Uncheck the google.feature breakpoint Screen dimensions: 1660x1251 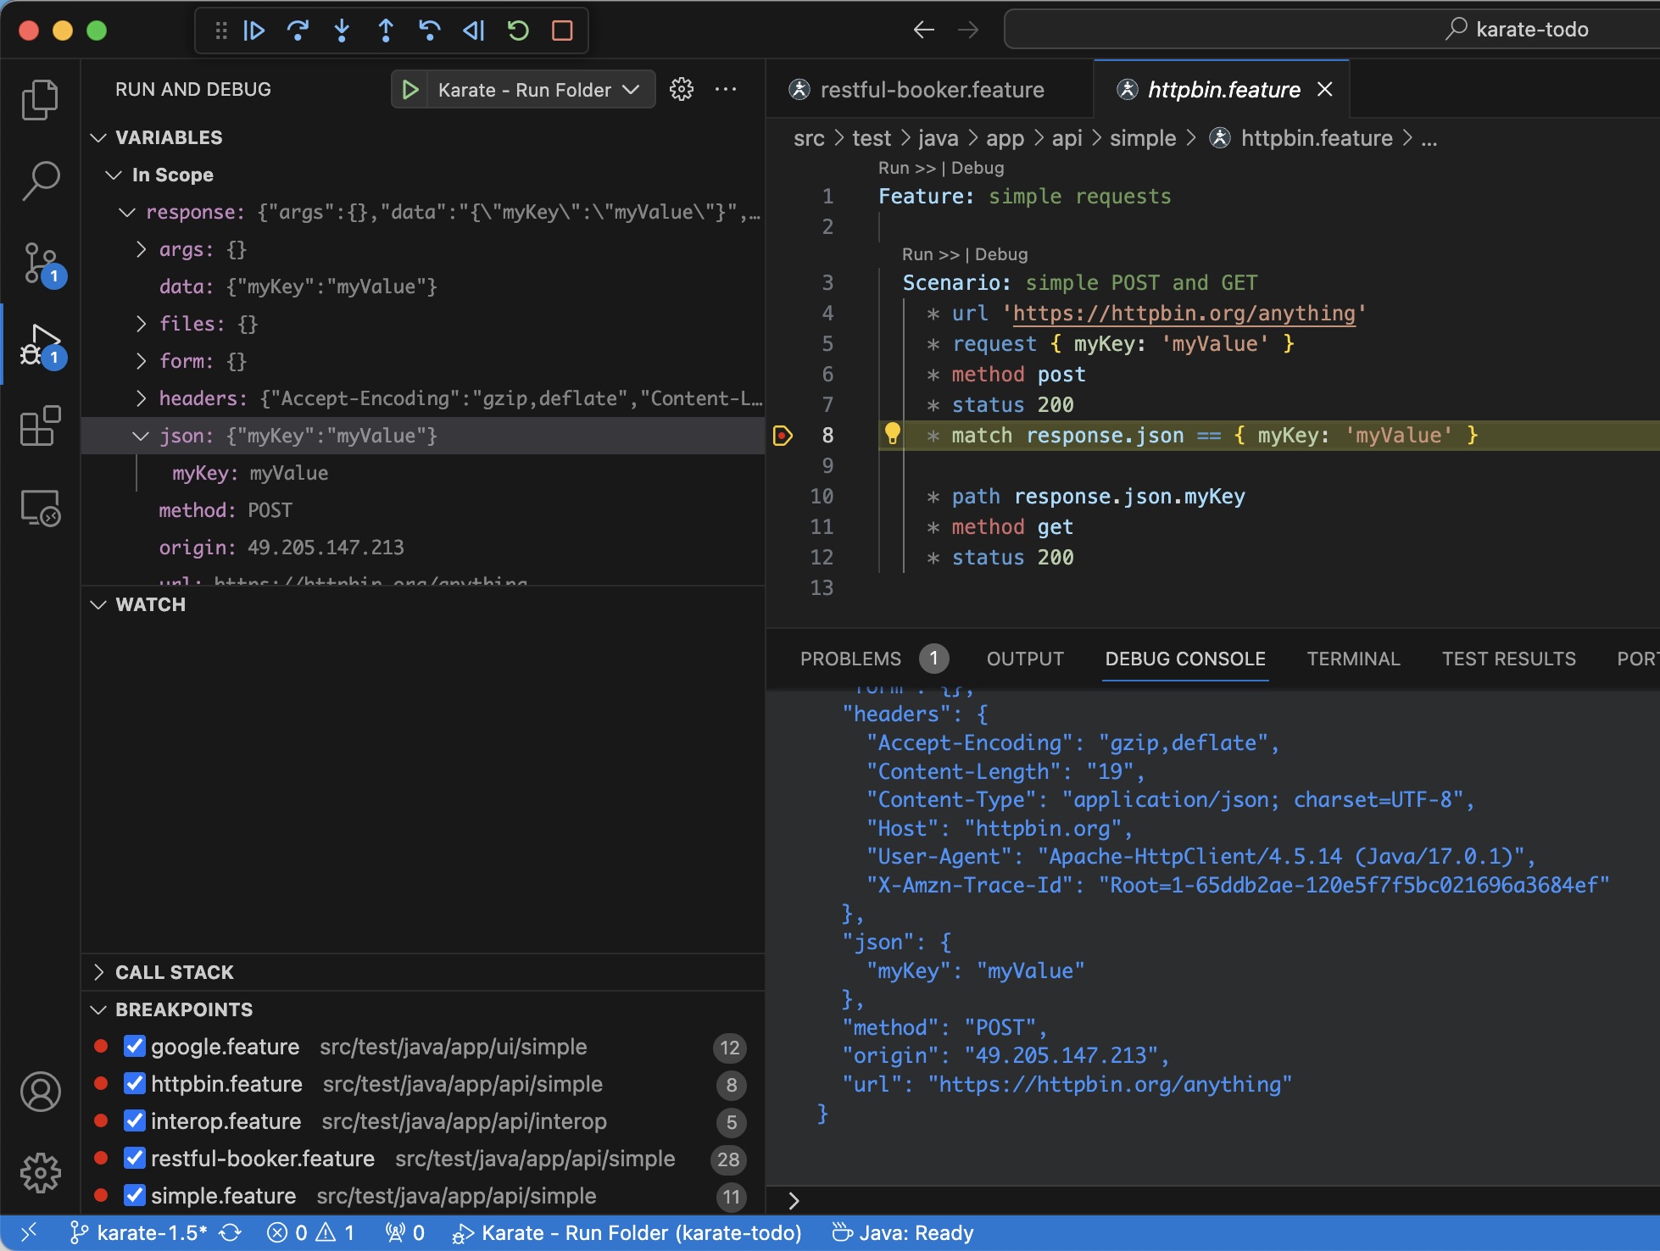134,1047
